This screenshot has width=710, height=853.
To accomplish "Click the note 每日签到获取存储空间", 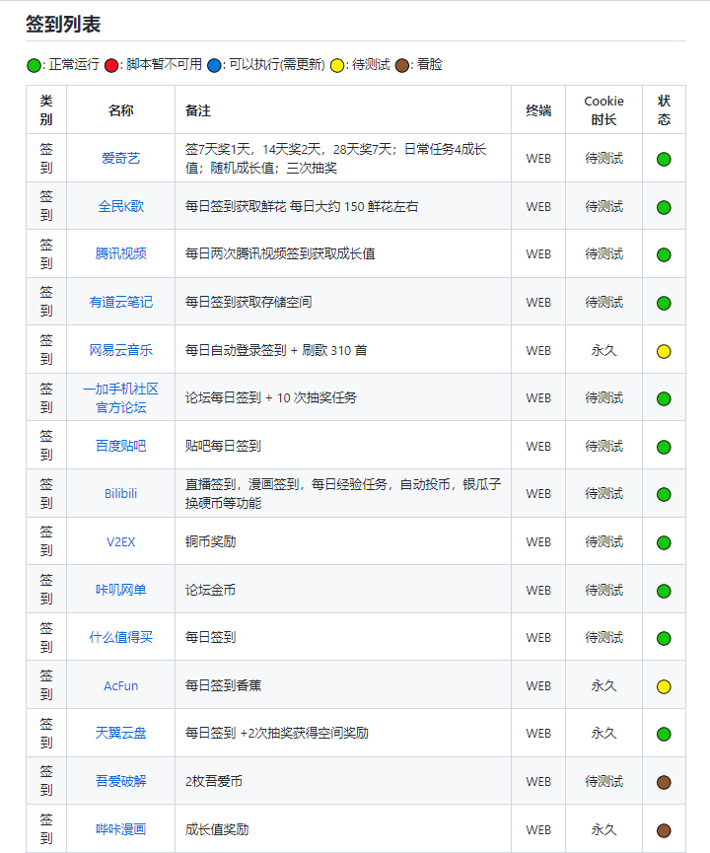I will pos(248,302).
